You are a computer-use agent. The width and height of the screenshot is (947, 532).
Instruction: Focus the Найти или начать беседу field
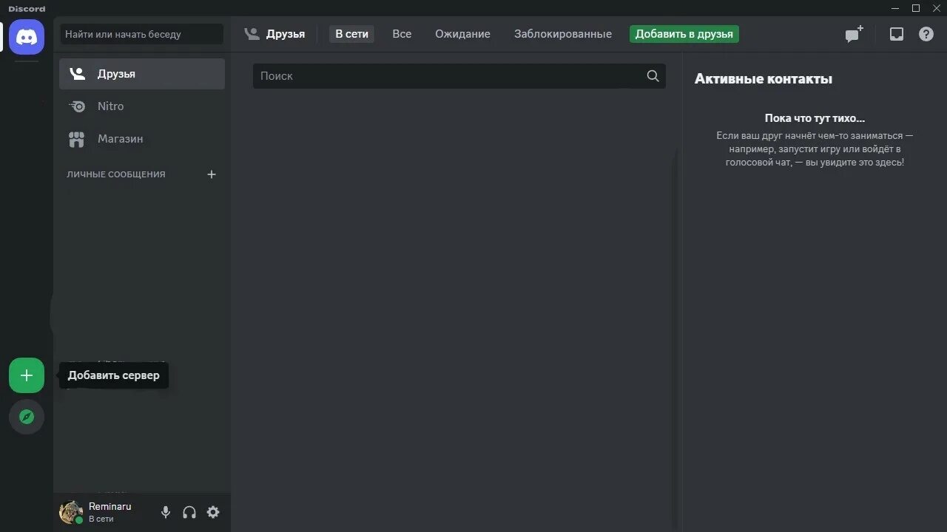pos(142,34)
